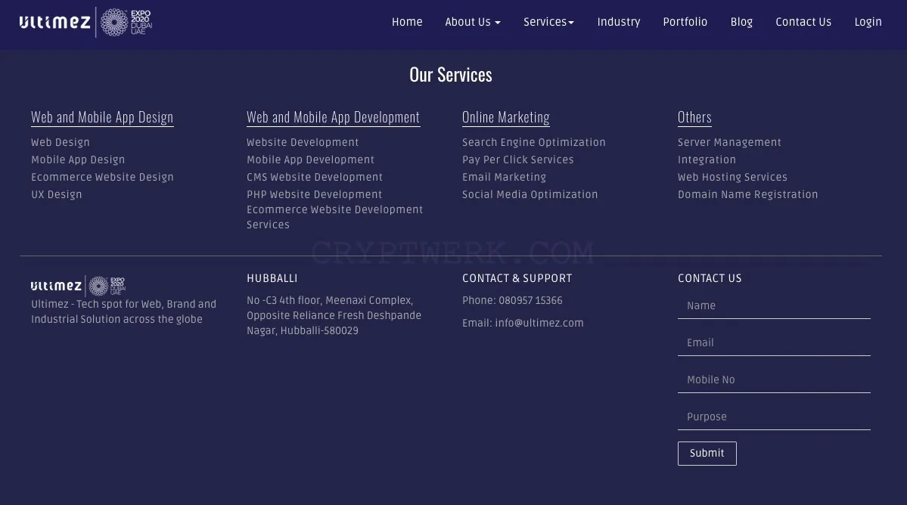Open the Web and Mobile App Design heading
The height and width of the screenshot is (505, 907).
102,117
